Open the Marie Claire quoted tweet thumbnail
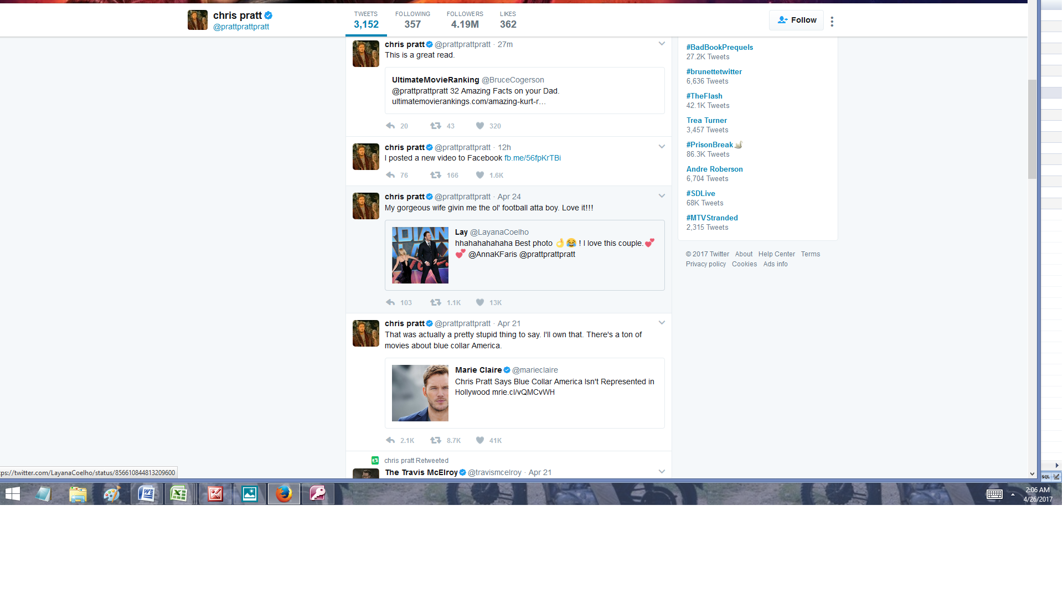The height and width of the screenshot is (598, 1063). (x=420, y=393)
